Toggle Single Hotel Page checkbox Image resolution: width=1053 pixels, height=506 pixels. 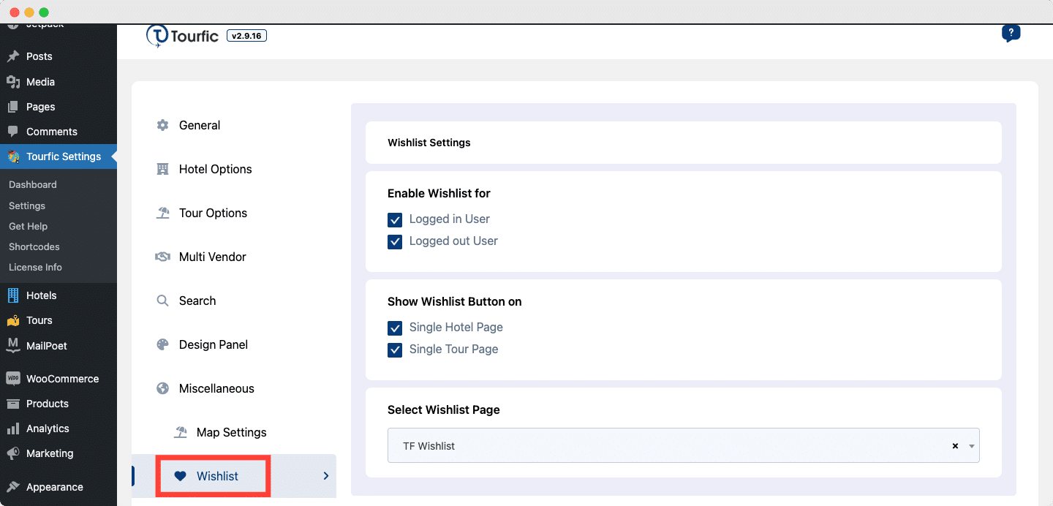click(395, 328)
